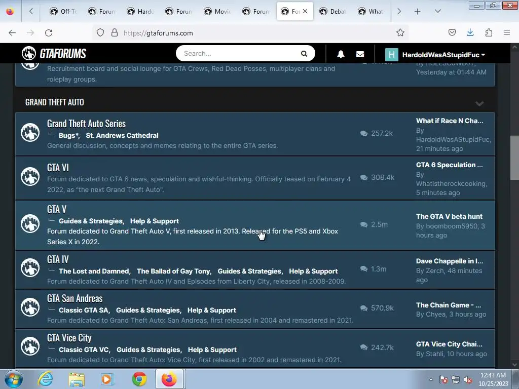Open Classic GTA VC subforum

click(x=84, y=349)
